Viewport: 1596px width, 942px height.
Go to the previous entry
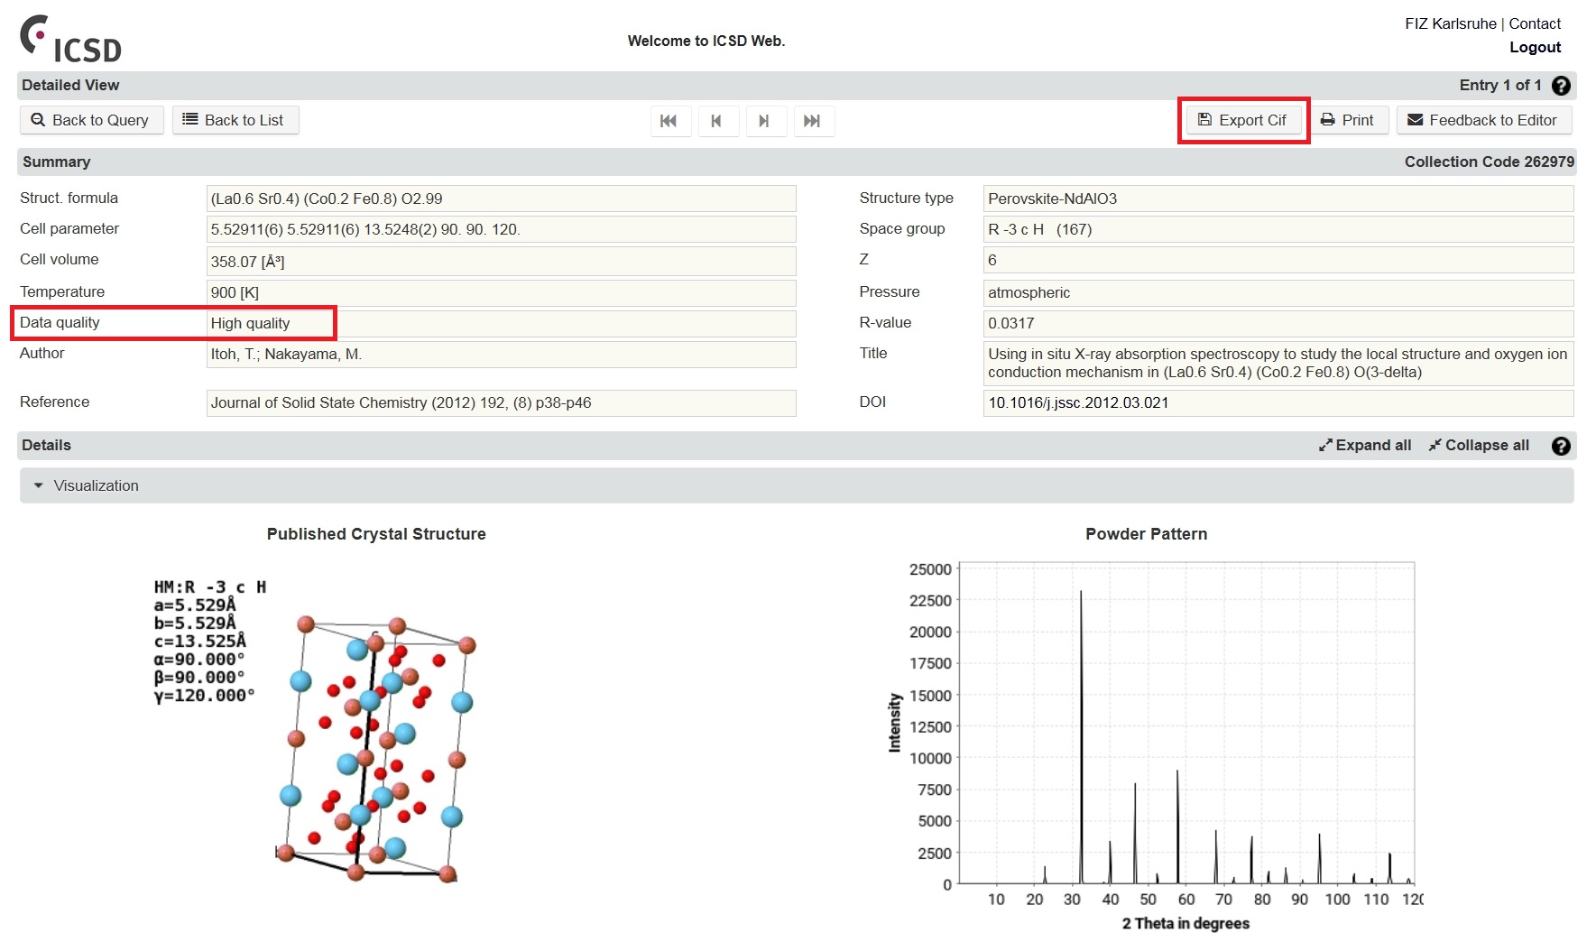tap(718, 120)
